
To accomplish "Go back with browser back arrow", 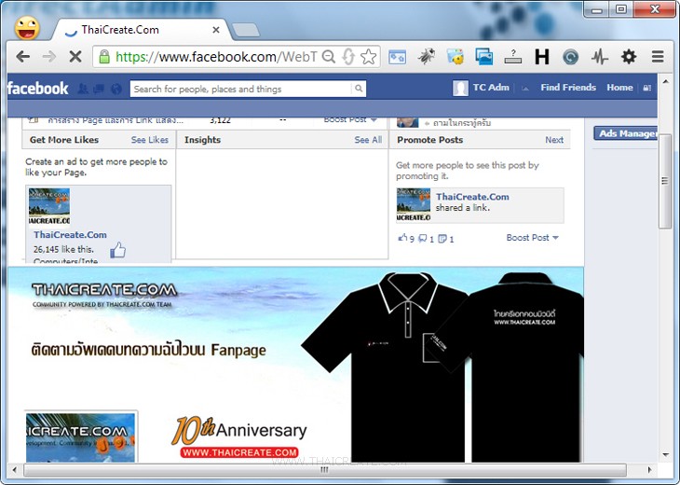I will click(22, 57).
